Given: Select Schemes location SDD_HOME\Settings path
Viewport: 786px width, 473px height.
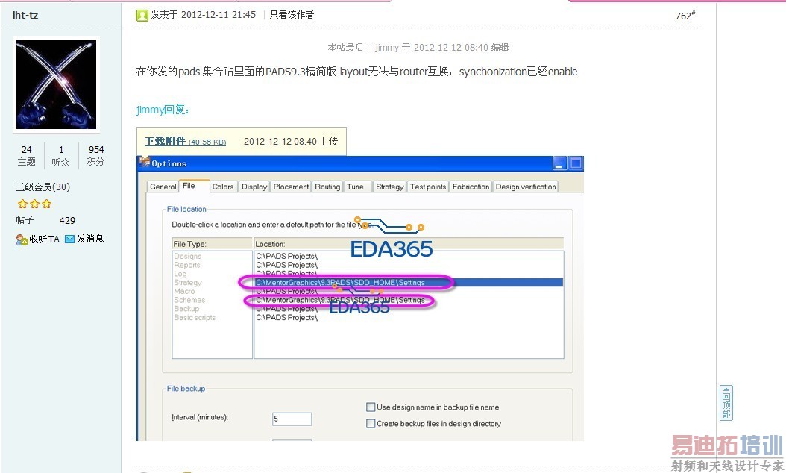Looking at the screenshot, I should [340, 300].
